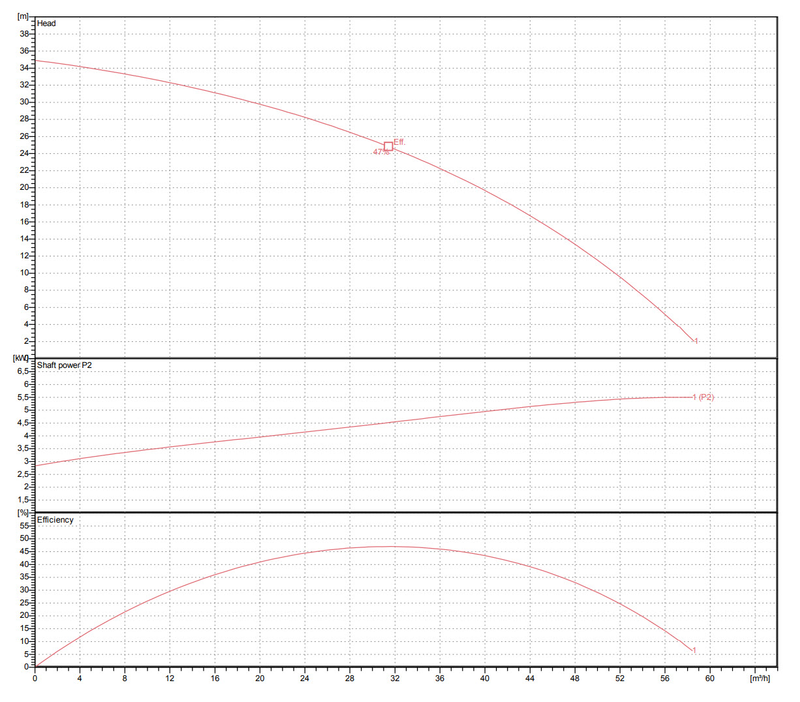
Task: Click the 38 tick on the head axis
Action: [x=24, y=34]
